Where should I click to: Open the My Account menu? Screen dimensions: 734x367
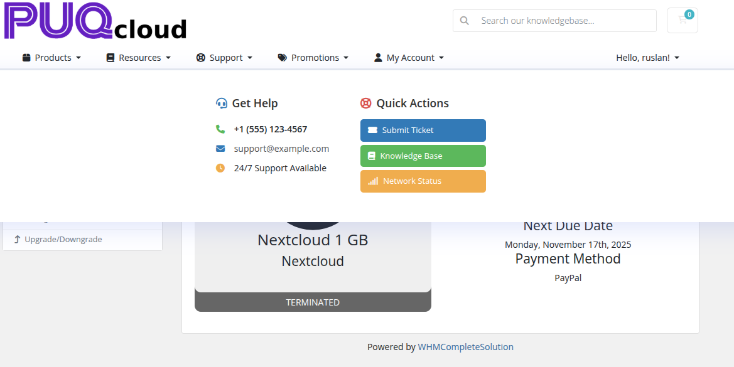coord(409,58)
